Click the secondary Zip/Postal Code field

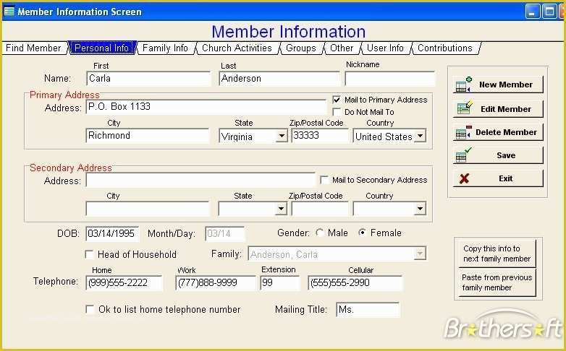(320, 209)
